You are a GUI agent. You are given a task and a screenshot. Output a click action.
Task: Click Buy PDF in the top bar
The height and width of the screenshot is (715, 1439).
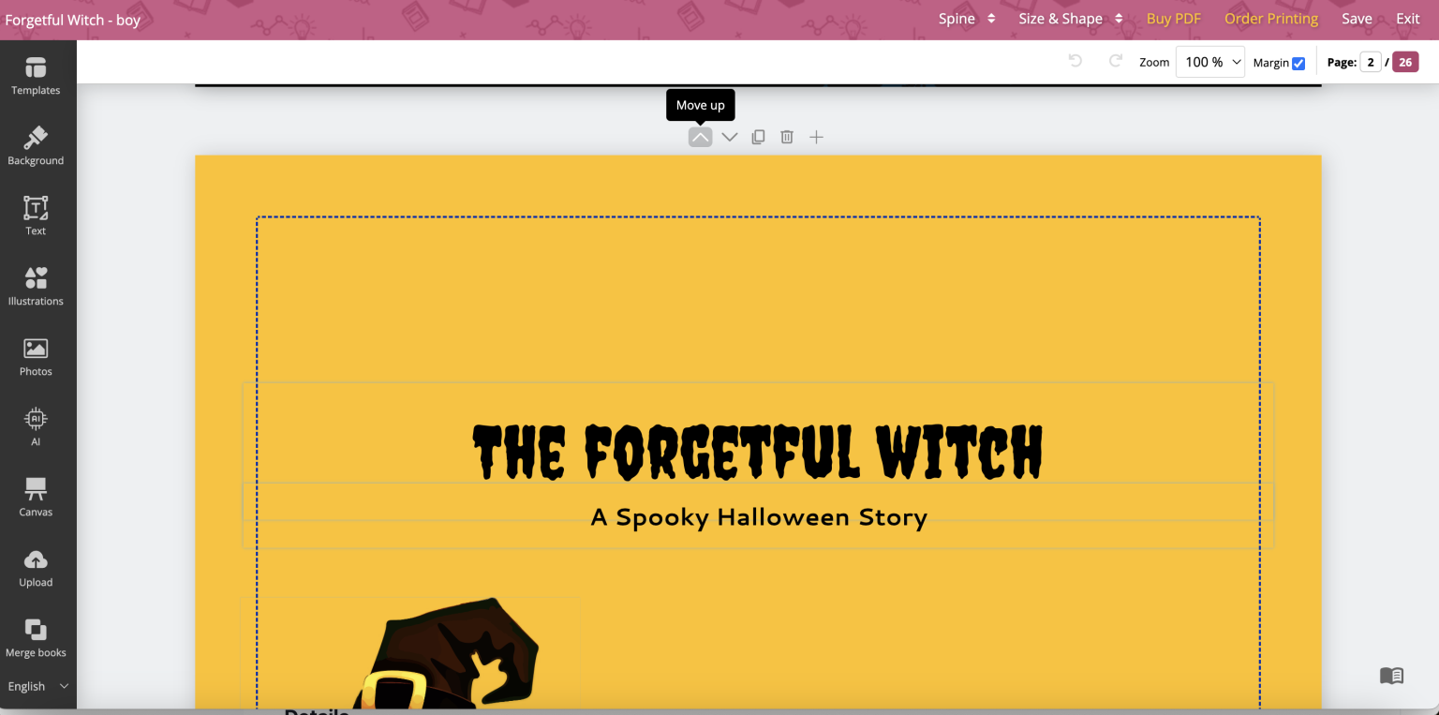[1173, 18]
